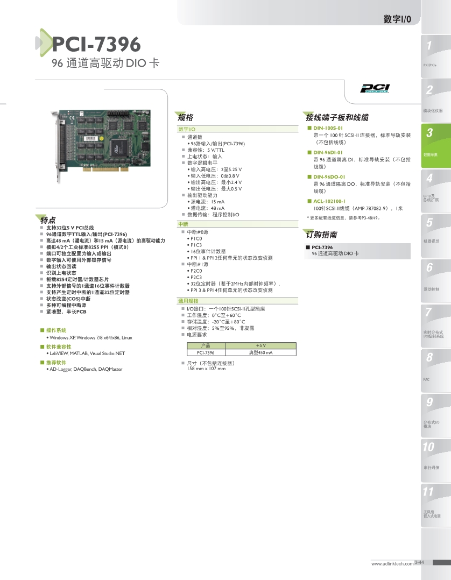Click spec 源电流: 15 mA
The image size is (451, 580).
[208, 202]
